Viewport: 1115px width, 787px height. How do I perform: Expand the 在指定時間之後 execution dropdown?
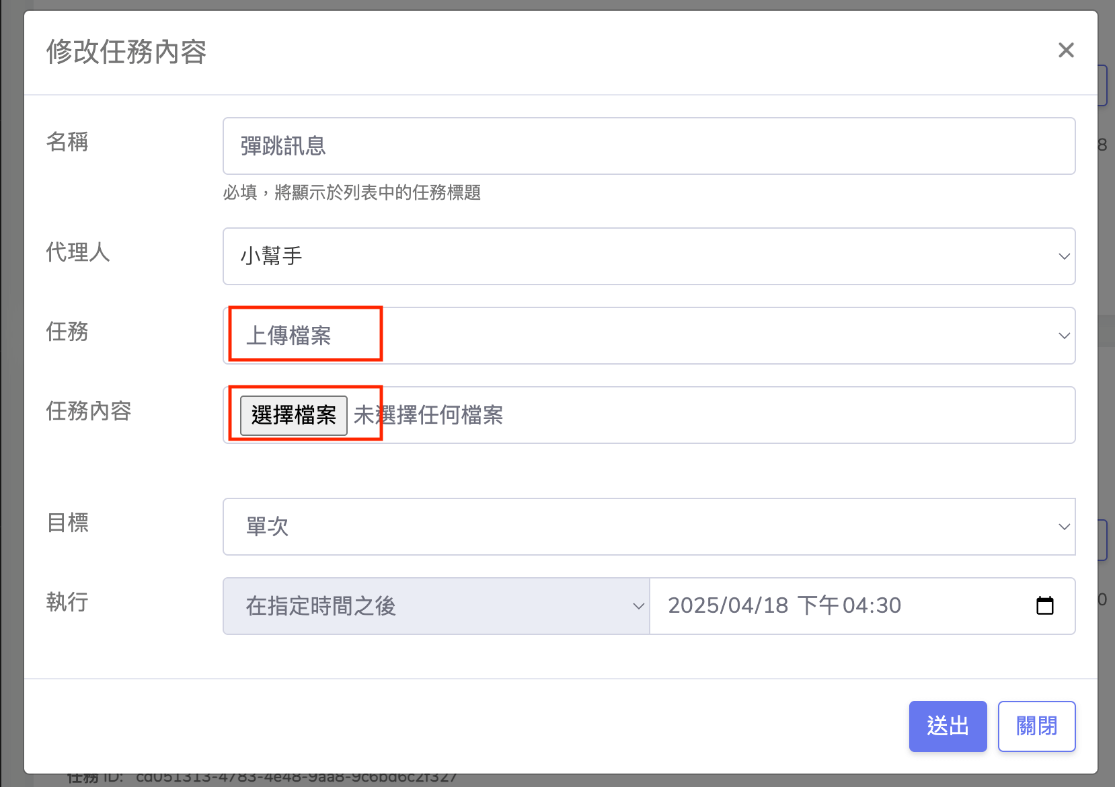tap(436, 606)
